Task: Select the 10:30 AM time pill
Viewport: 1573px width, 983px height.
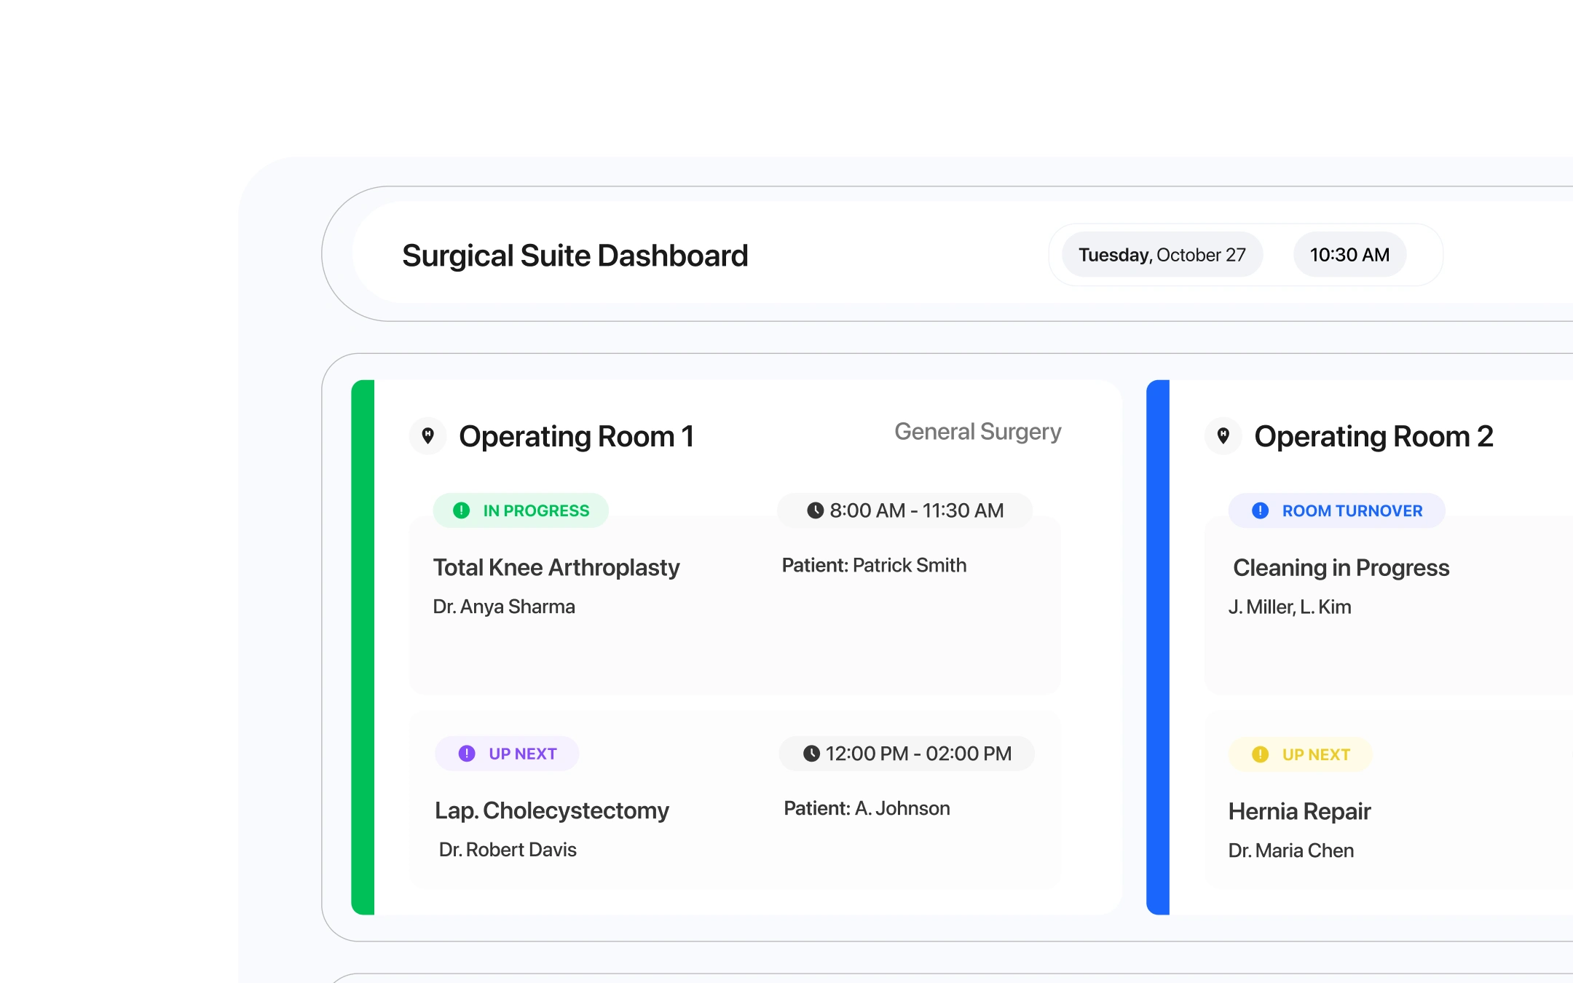Action: point(1349,255)
